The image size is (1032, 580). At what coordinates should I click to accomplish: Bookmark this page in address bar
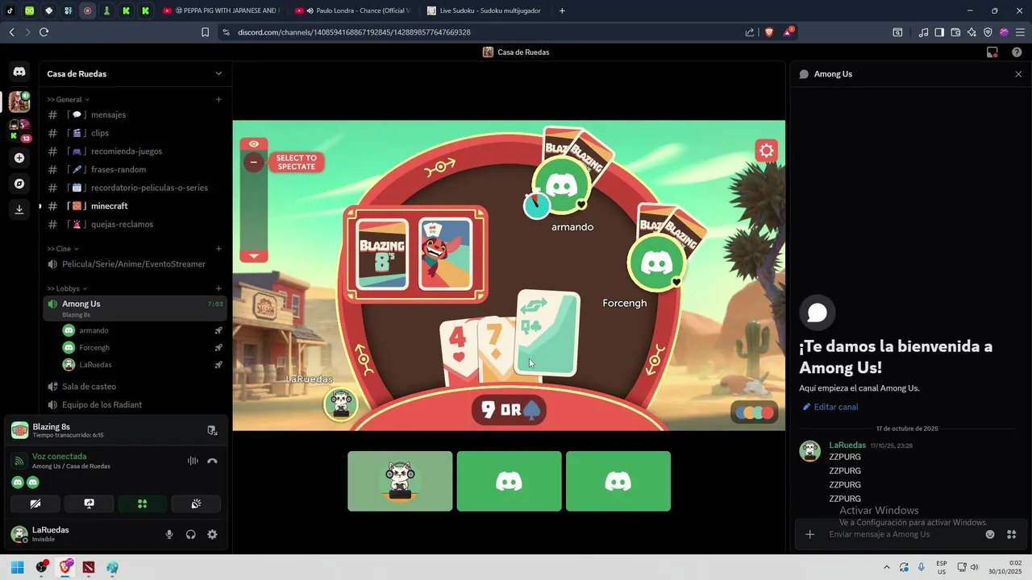point(205,32)
